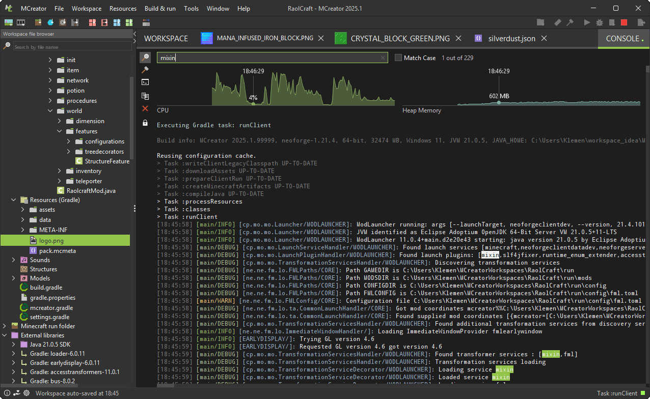Open the Tools menu
This screenshot has height=399, width=650.
(191, 8)
